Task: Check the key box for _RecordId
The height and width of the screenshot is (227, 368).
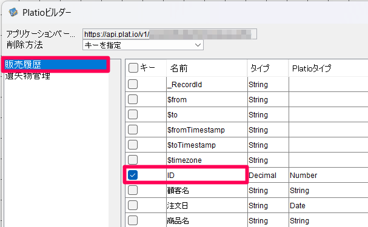Action: [133, 84]
